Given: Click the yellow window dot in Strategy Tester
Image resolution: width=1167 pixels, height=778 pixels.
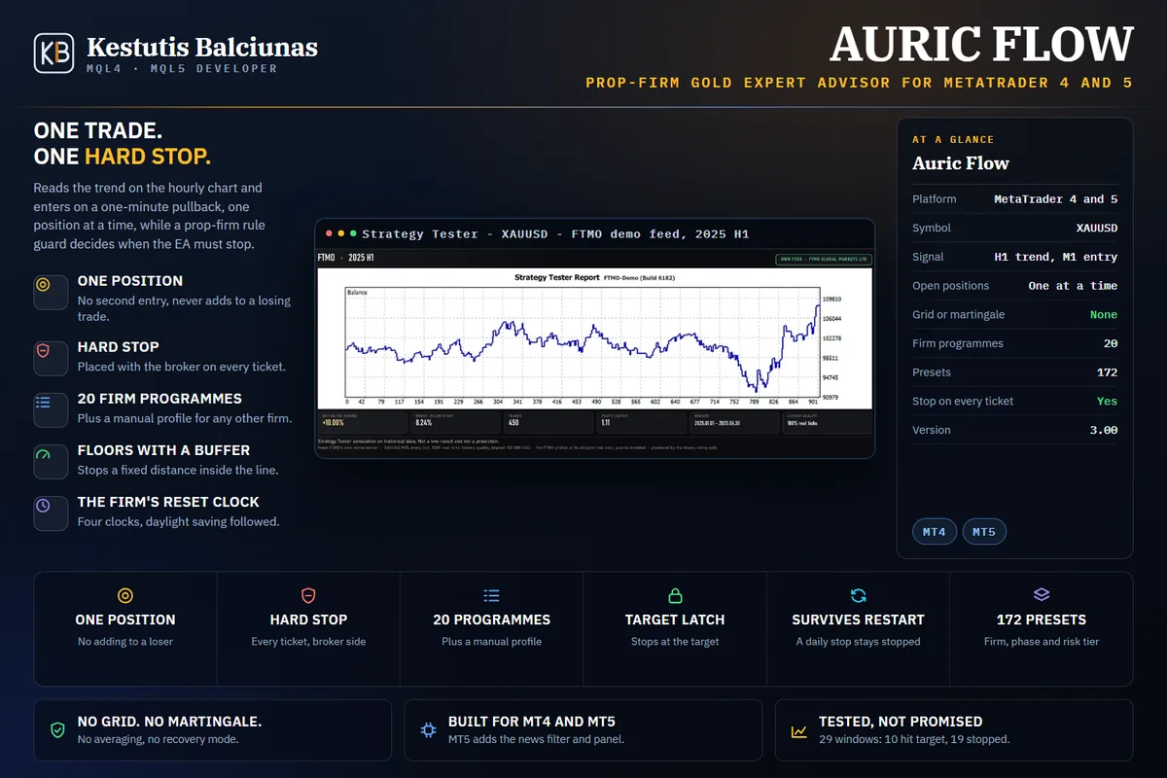Looking at the screenshot, I should tap(341, 234).
